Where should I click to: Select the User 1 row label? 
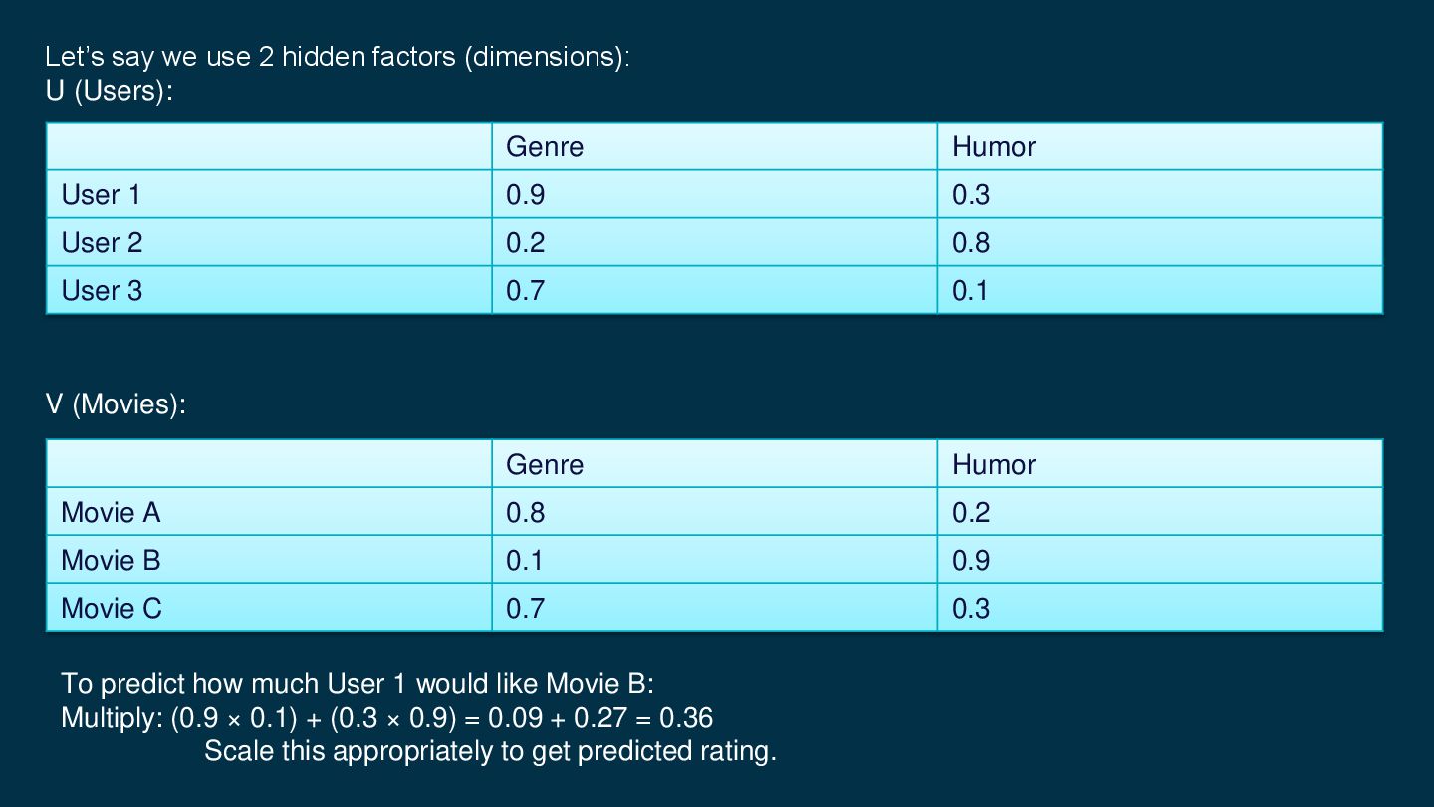(102, 195)
